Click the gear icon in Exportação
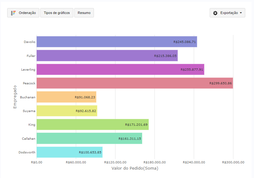 point(215,13)
